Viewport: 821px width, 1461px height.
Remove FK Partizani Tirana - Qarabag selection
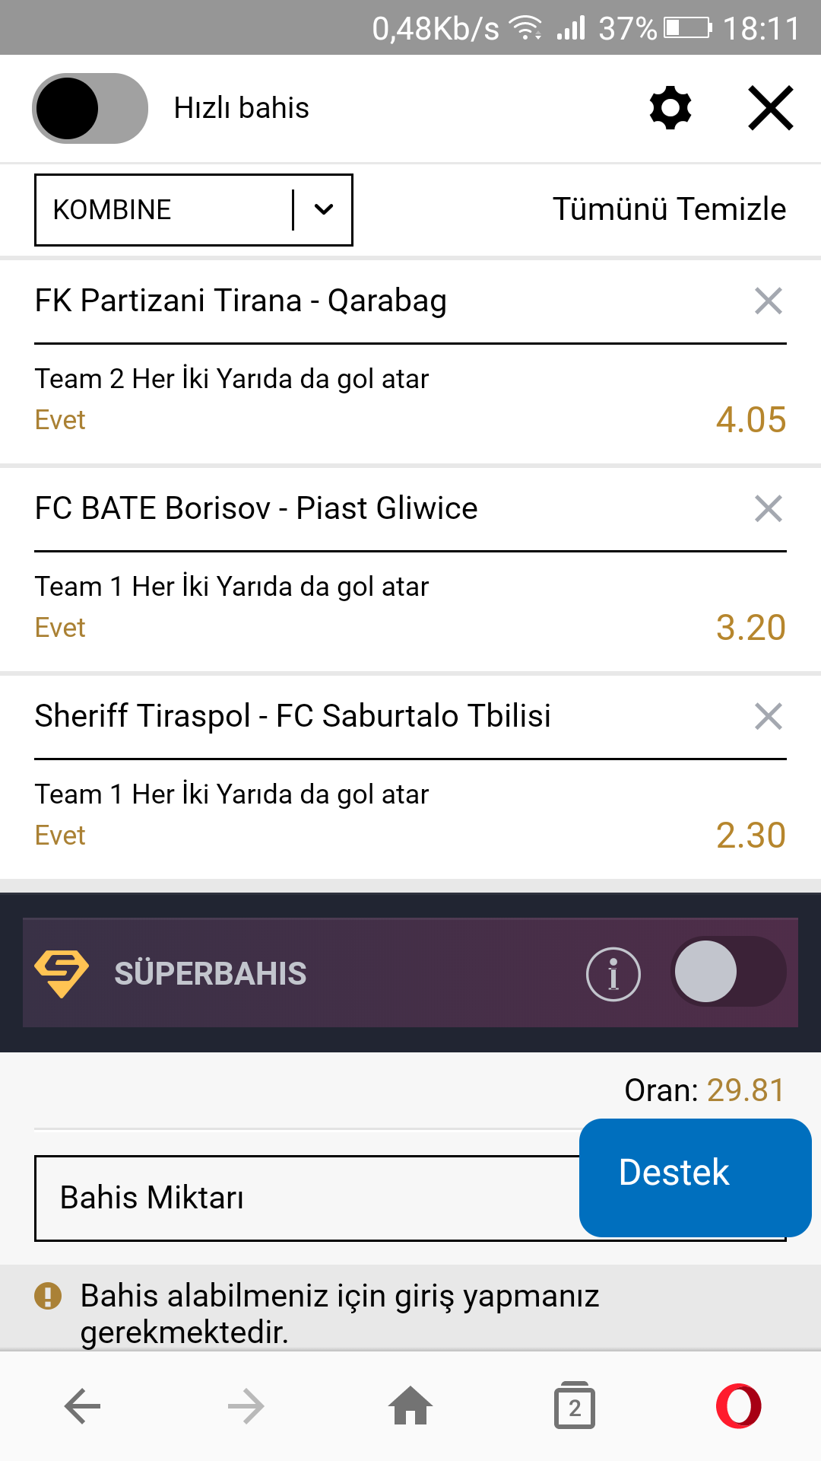769,301
